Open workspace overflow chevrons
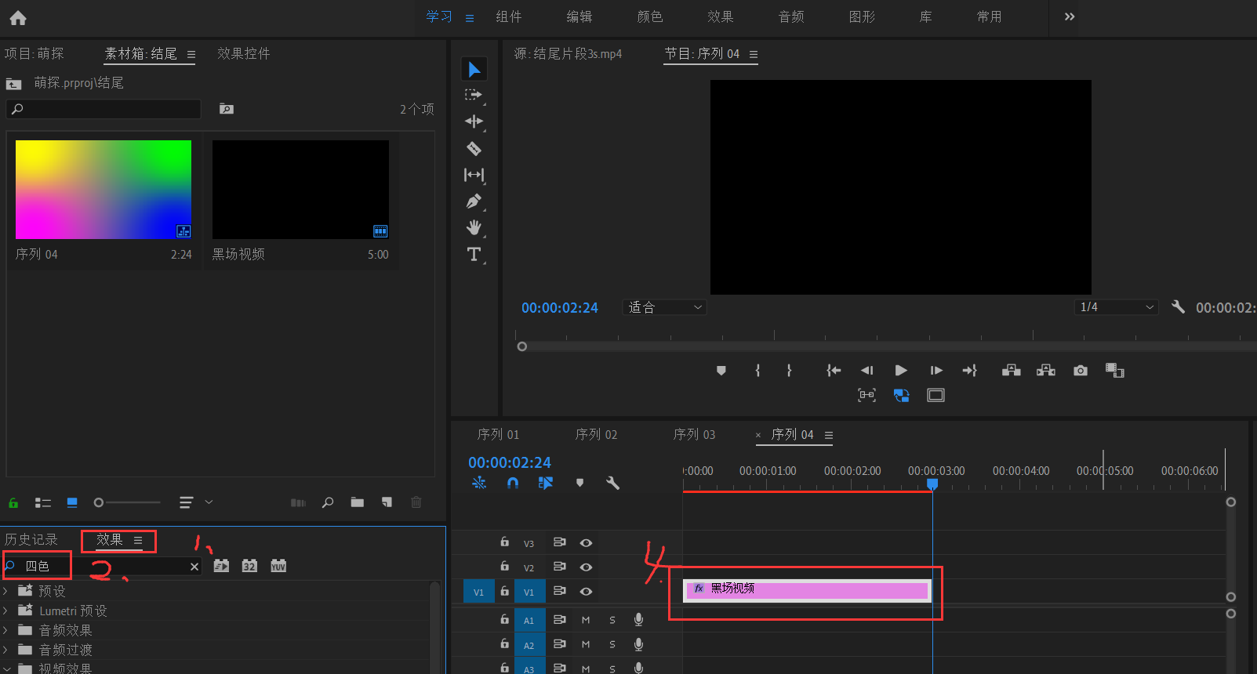Viewport: 1257px width, 674px height. [x=1070, y=16]
